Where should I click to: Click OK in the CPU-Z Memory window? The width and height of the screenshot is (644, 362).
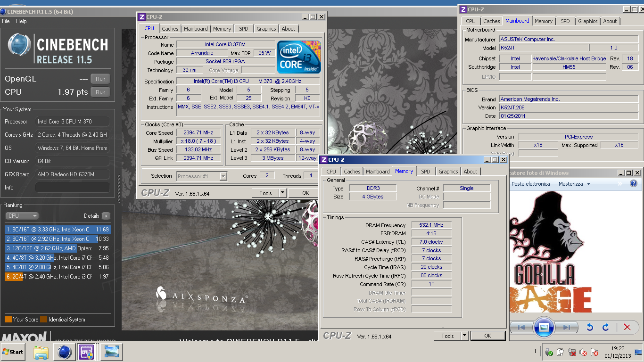pos(487,336)
